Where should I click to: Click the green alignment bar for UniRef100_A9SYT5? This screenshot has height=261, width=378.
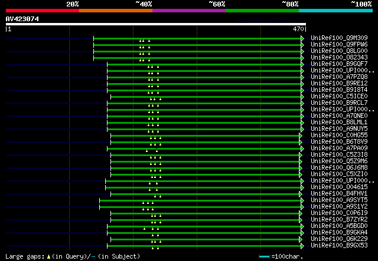pos(200,201)
